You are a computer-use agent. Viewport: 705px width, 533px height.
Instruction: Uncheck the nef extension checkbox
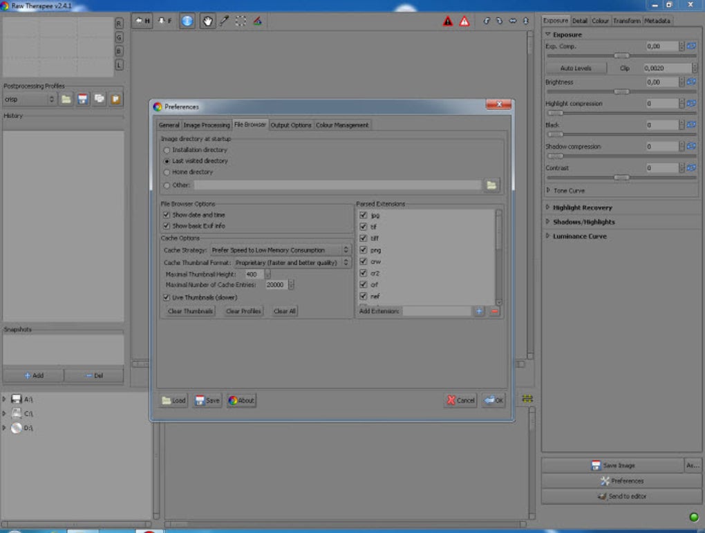coord(364,296)
